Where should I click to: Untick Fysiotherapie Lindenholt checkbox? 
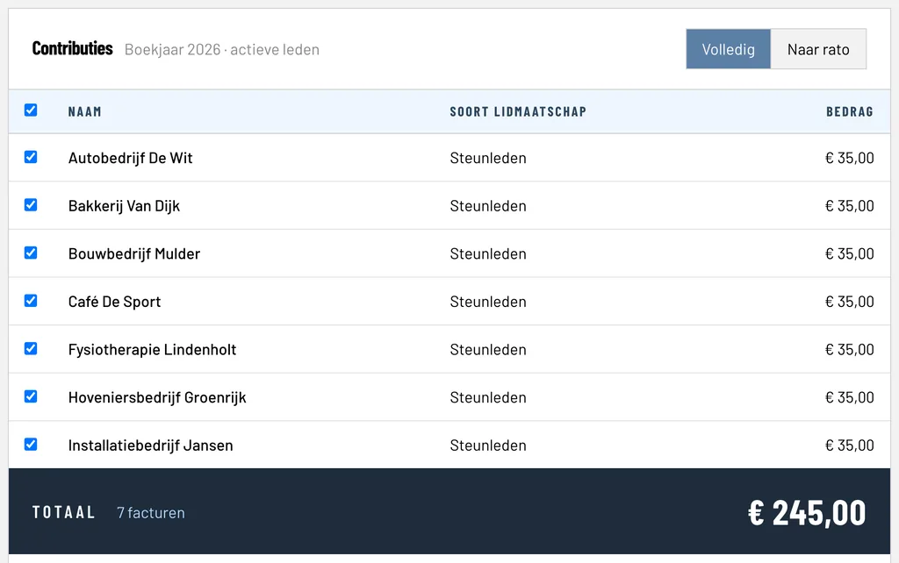point(31,349)
